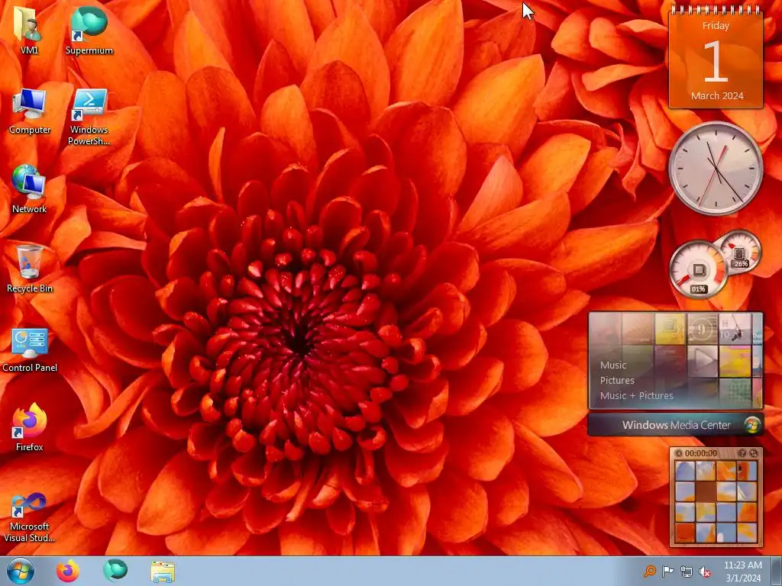This screenshot has height=586, width=782.
Task: Shuffle the Picture Puzzle with solve icon
Action: pyautogui.click(x=753, y=453)
